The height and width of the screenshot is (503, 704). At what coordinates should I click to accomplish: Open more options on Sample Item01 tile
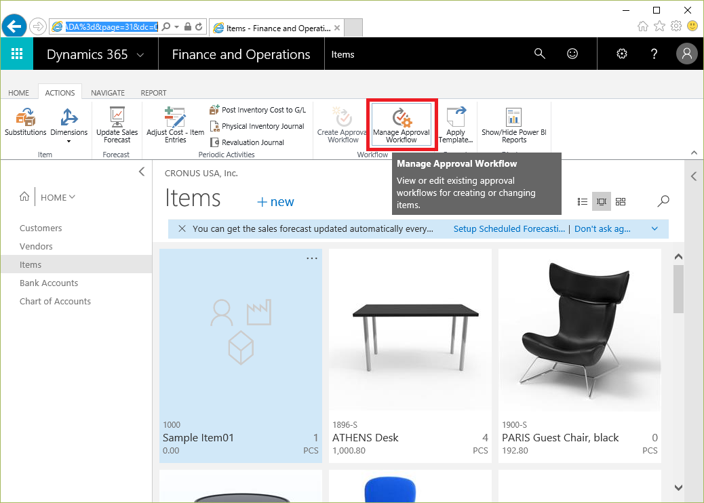(x=312, y=258)
